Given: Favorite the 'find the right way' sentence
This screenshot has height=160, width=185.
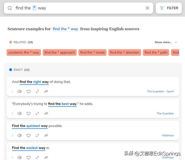Looking at the screenshot, I should (28, 92).
